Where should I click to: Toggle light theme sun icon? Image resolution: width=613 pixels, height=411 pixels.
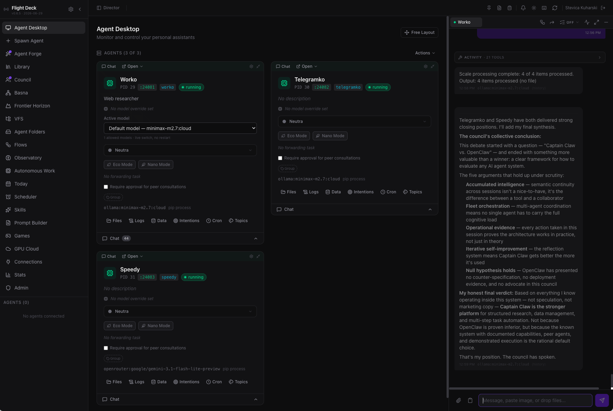[534, 8]
